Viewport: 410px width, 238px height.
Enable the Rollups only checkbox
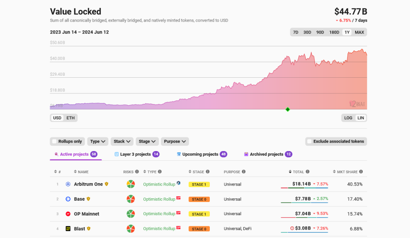(54, 141)
